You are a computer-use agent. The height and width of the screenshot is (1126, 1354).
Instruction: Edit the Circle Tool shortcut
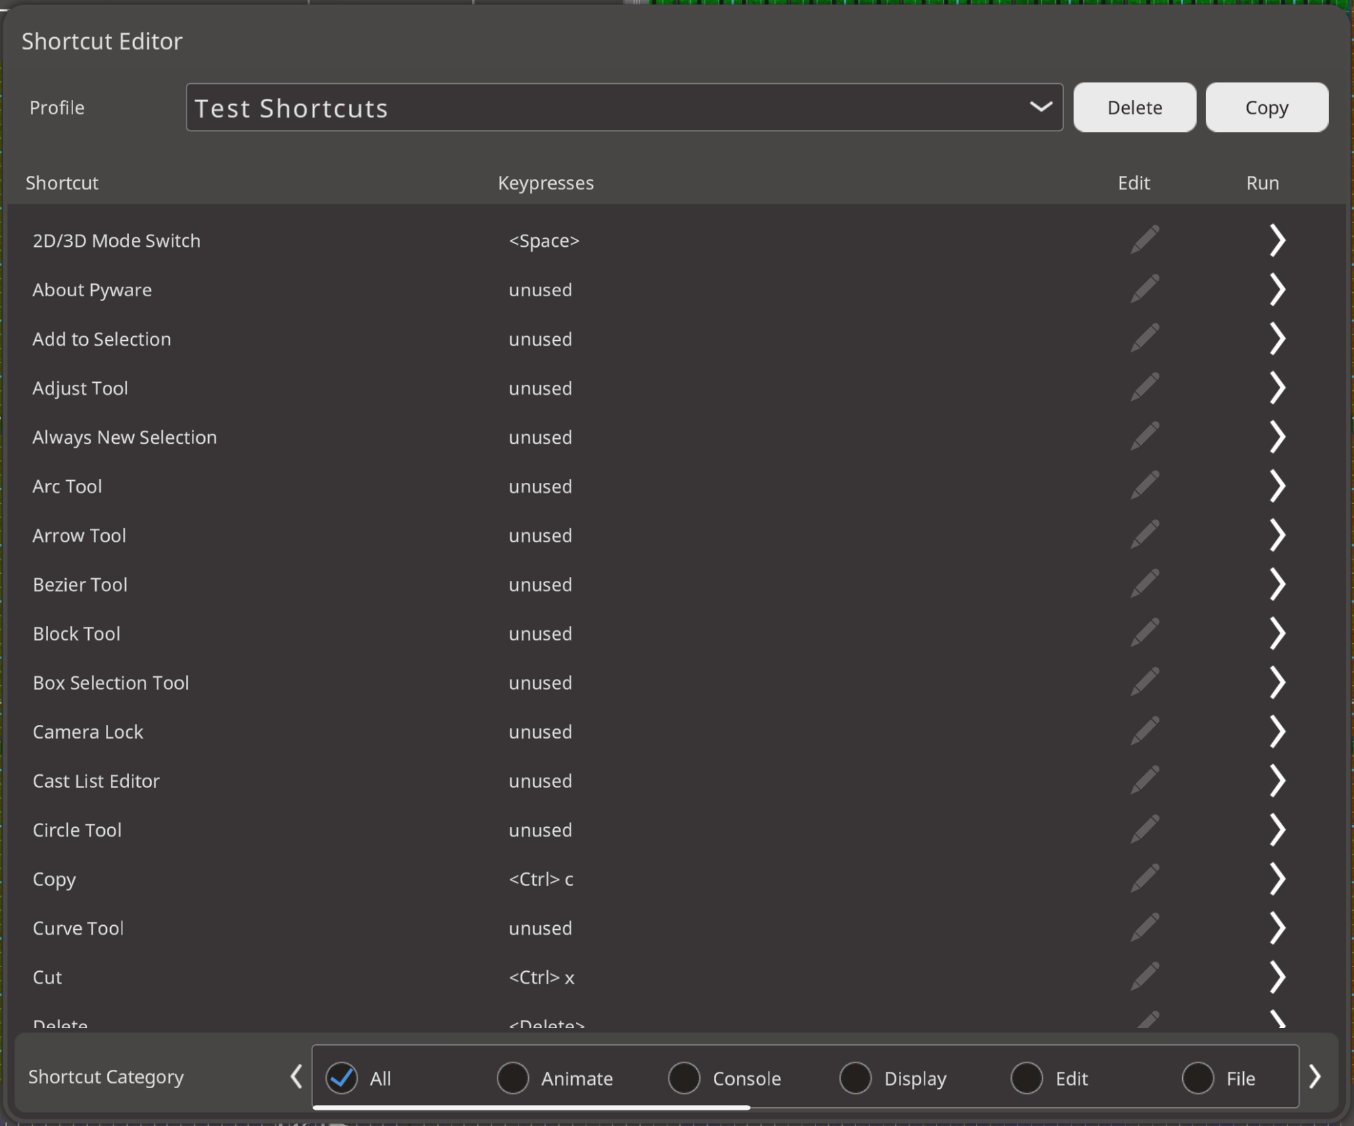point(1144,830)
